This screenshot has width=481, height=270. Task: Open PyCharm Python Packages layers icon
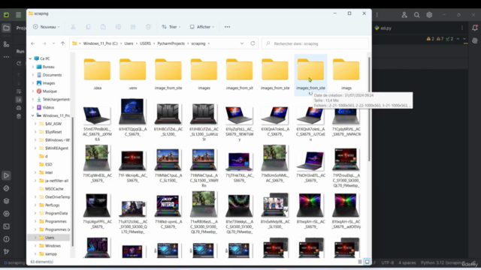6,201
